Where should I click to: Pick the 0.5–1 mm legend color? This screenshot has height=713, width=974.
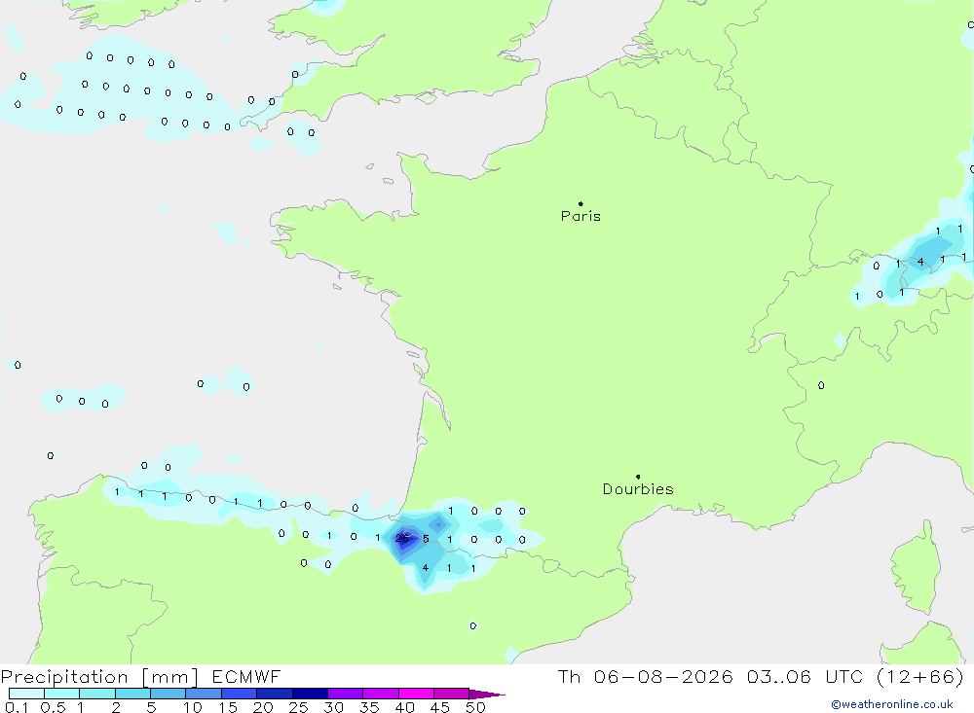point(61,694)
